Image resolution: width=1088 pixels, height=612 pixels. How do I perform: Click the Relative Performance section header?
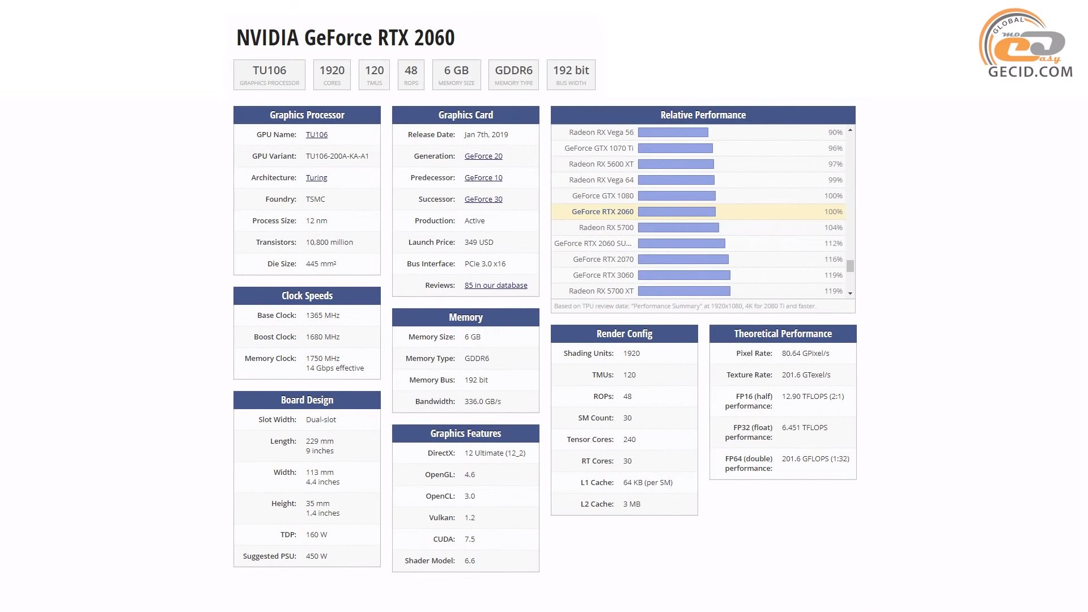pyautogui.click(x=703, y=115)
